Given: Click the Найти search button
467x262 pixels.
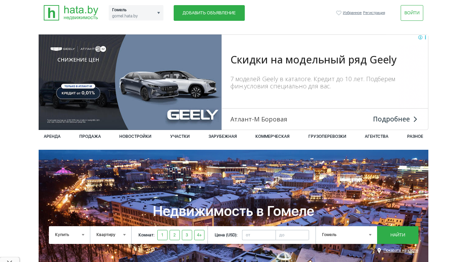Looking at the screenshot, I should pyautogui.click(x=398, y=235).
